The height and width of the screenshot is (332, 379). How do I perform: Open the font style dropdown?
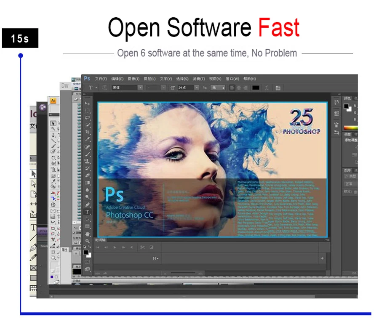point(163,88)
